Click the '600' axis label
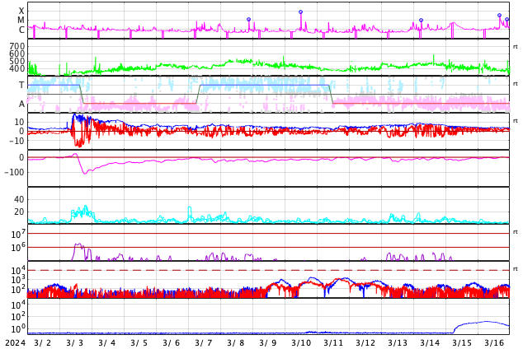 click(17, 54)
